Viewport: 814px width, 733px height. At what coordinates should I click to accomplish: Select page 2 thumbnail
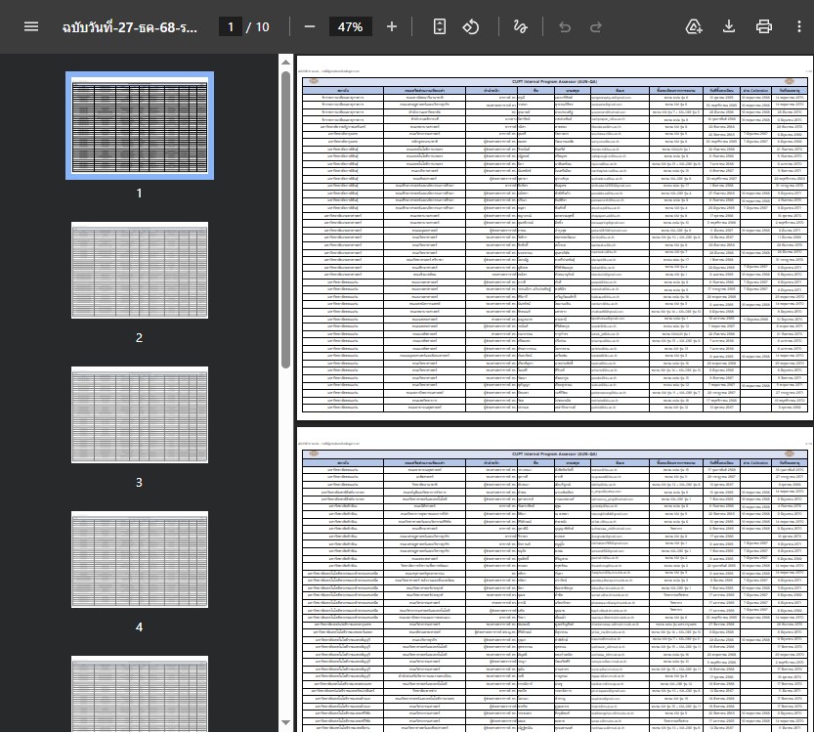pos(140,270)
